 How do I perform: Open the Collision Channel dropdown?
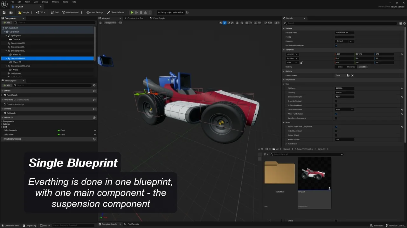coord(344,110)
